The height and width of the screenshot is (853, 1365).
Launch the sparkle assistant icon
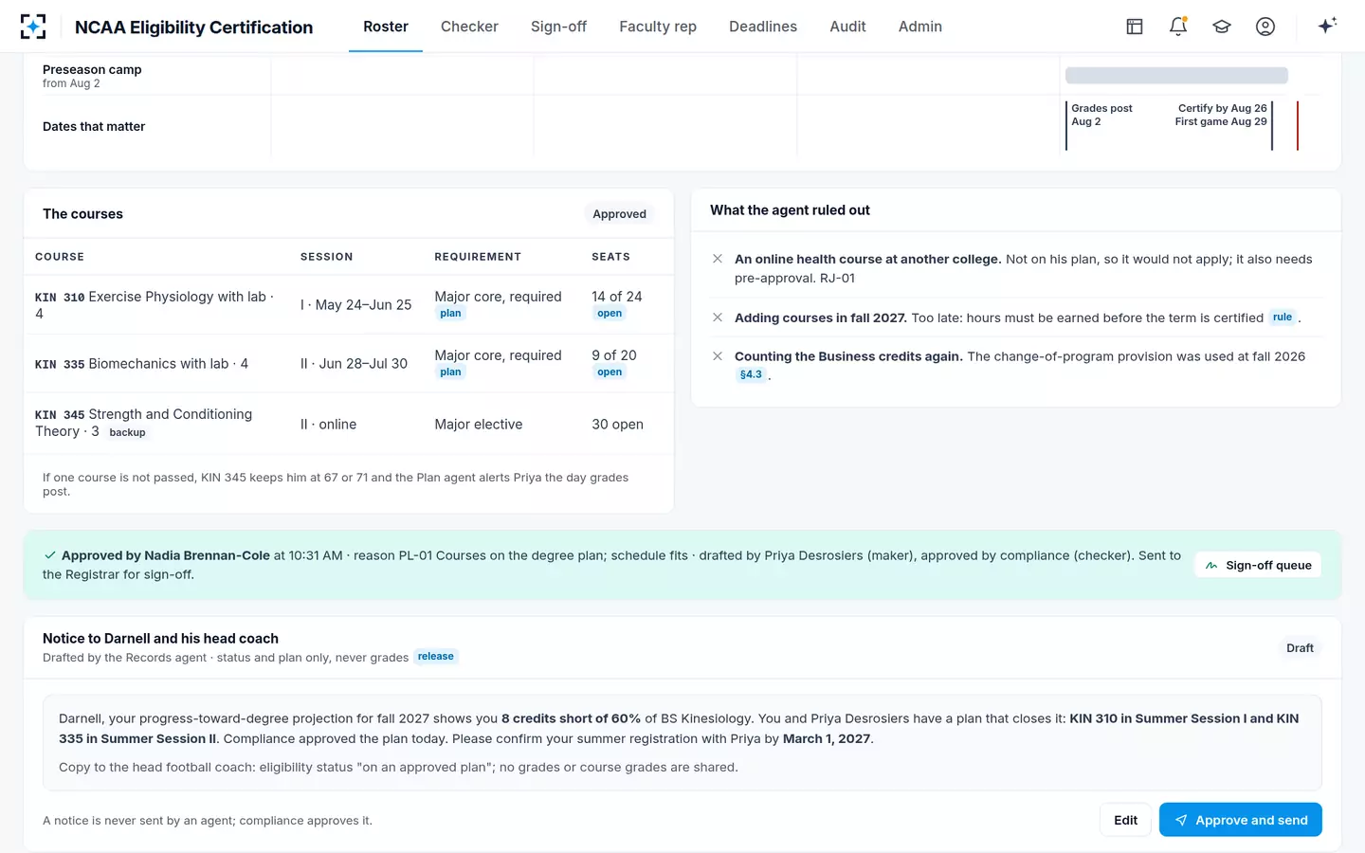1327,26
